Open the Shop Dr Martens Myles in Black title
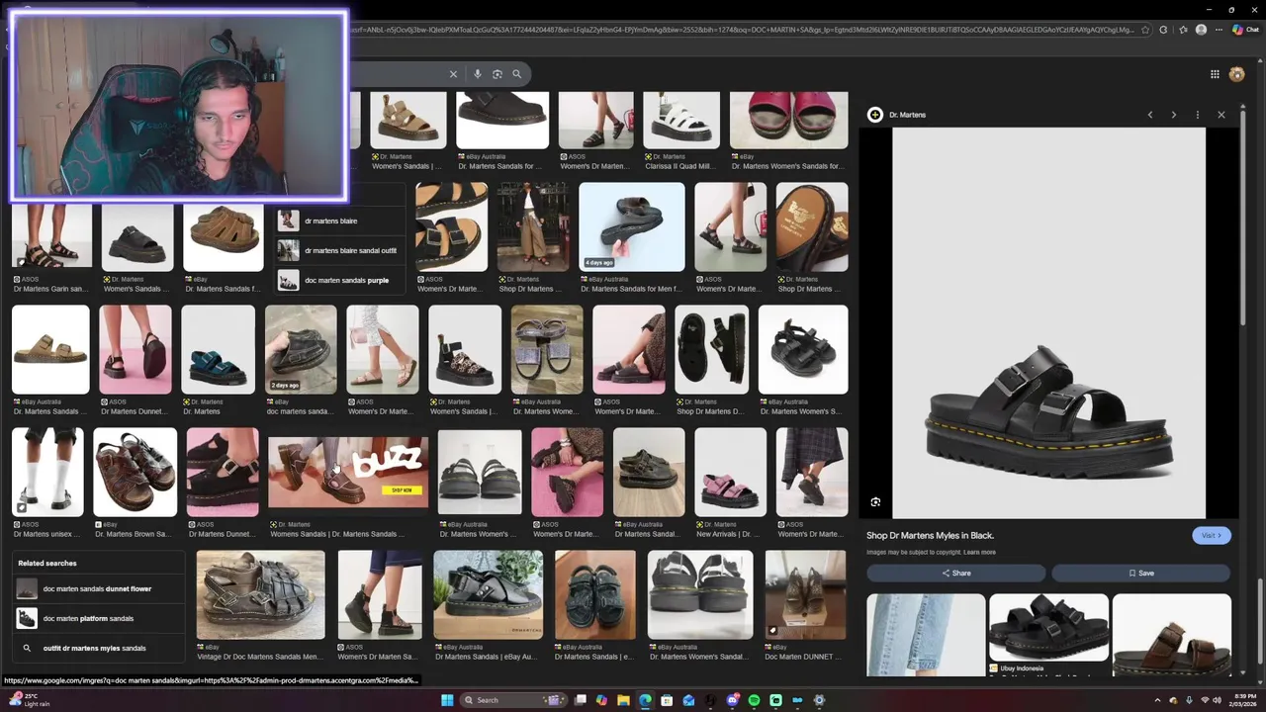Image resolution: width=1266 pixels, height=712 pixels. tap(931, 535)
